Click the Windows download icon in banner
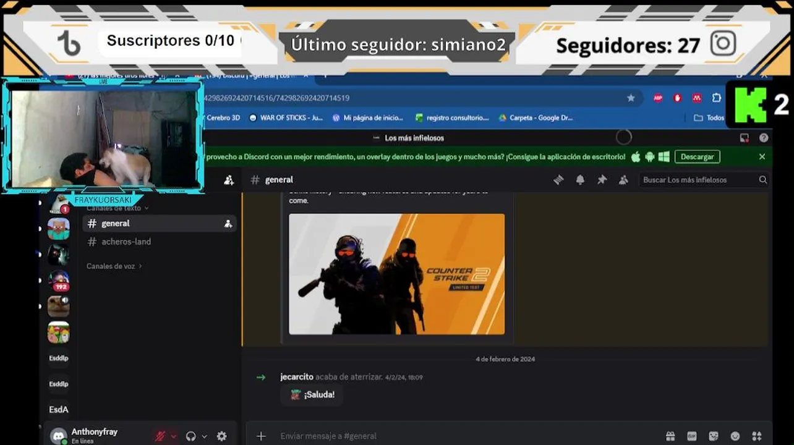The height and width of the screenshot is (445, 794). coord(664,157)
